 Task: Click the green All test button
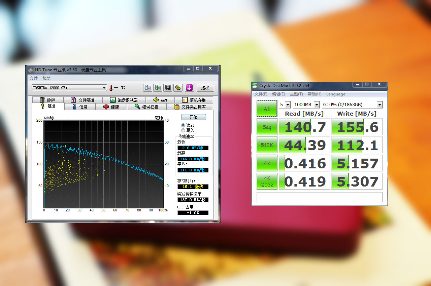coord(267,109)
